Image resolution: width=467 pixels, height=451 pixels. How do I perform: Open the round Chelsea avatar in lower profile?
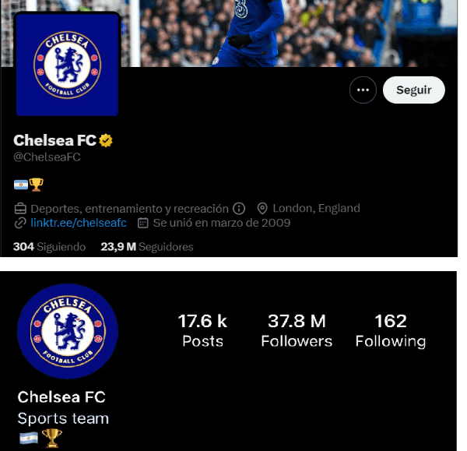(x=67, y=330)
